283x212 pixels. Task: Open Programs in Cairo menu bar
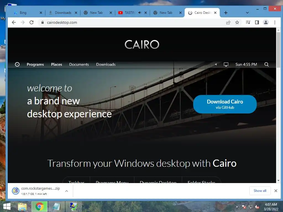tap(35, 64)
